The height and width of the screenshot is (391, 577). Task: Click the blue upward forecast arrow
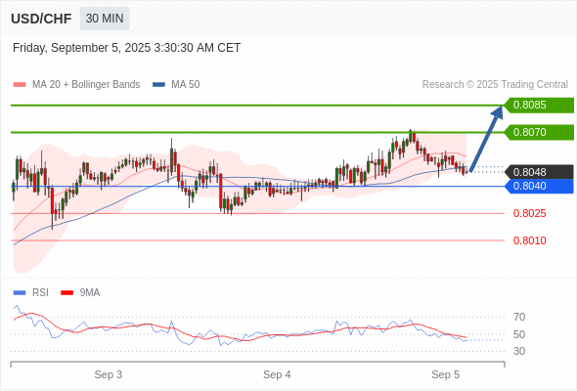coord(486,139)
